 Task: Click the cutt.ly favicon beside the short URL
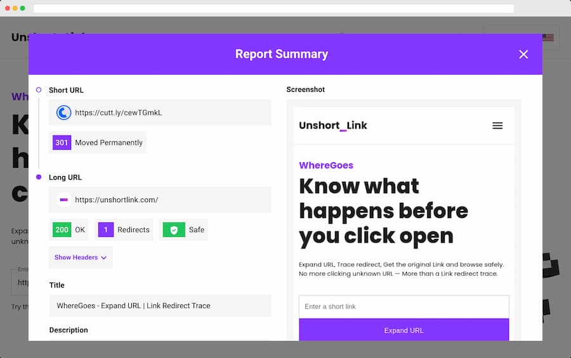63,113
